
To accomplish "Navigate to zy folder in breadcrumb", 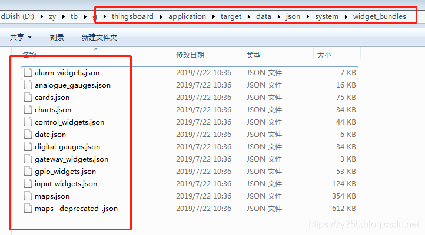I will click(52, 16).
